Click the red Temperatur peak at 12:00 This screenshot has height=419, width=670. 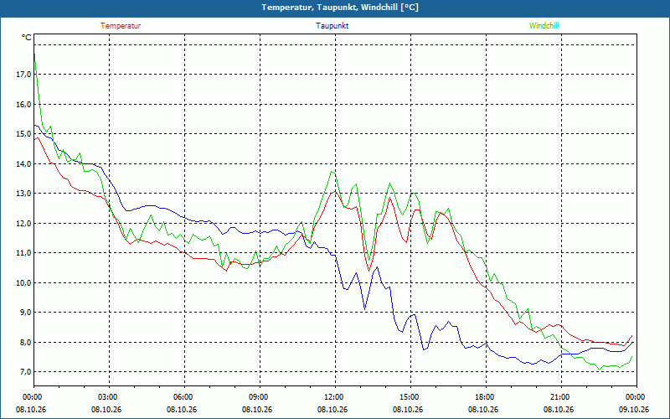pyautogui.click(x=336, y=191)
